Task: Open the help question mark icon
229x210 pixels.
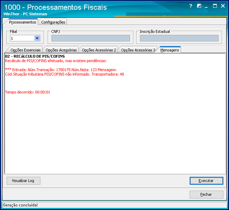Action: click(190, 6)
